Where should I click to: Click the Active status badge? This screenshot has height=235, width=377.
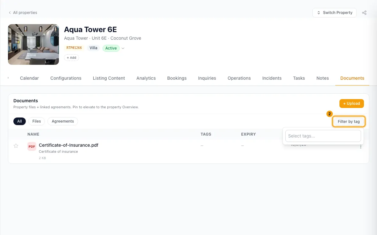point(111,48)
